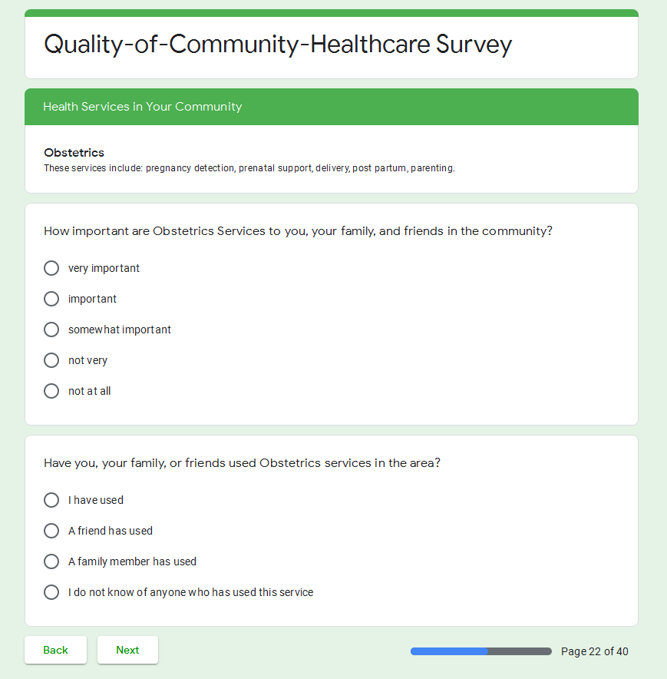Select "I do not know of anyone" option
Image resolution: width=667 pixels, height=679 pixels.
[x=51, y=592]
